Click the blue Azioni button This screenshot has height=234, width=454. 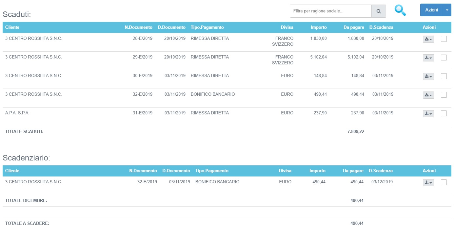pyautogui.click(x=431, y=10)
